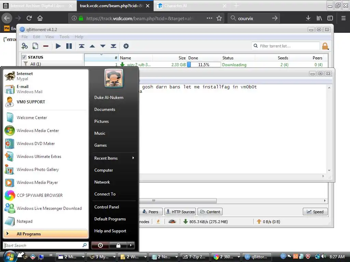Image resolution: width=350 pixels, height=262 pixels.
Task: Open the View menu in qBittorrent
Action: [50, 37]
